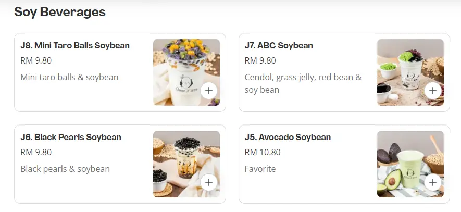Click RM 9.80 price of ABC Soybean
The image size is (461, 212).
coord(260,61)
